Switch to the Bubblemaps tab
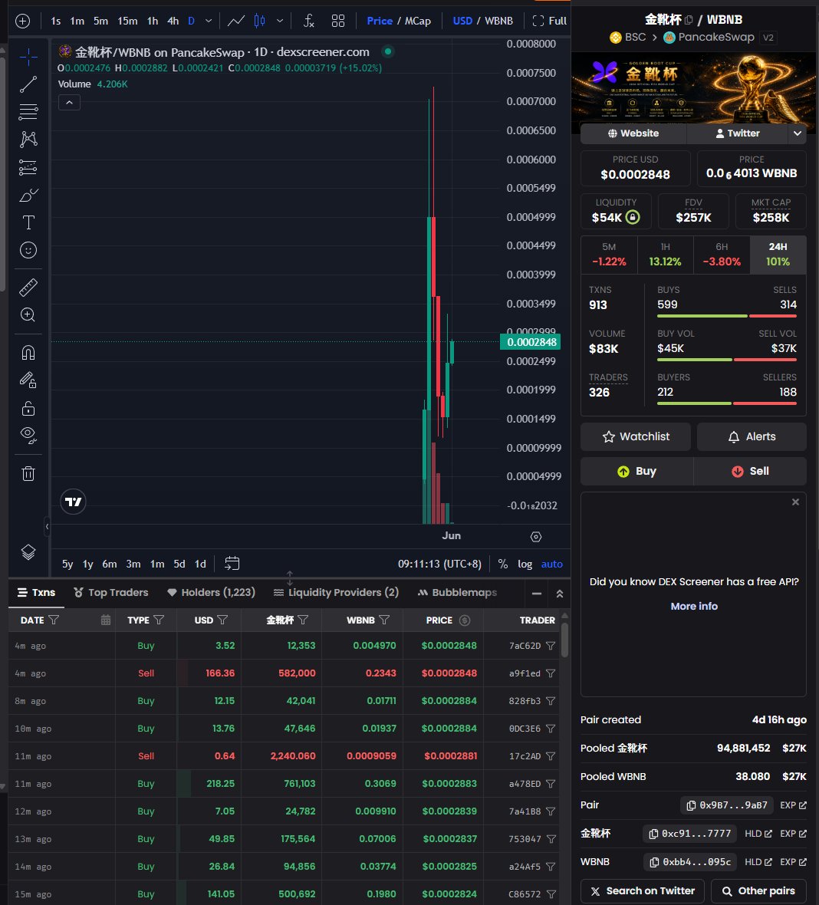819x905 pixels. pyautogui.click(x=457, y=593)
